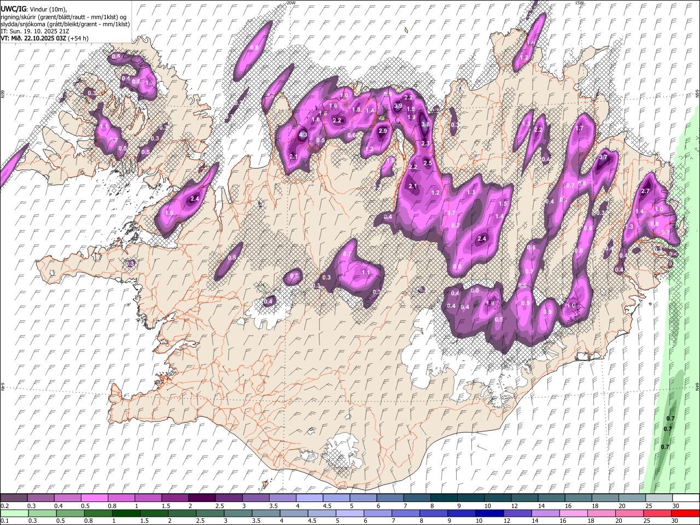
Task: Click the bright red rain swatch labeled 30
Action: point(686,514)
